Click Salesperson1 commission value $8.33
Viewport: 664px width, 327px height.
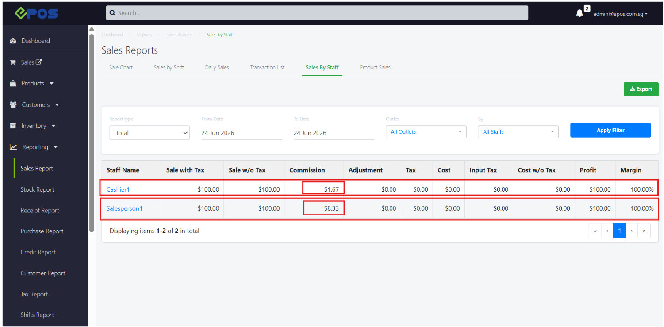click(331, 208)
